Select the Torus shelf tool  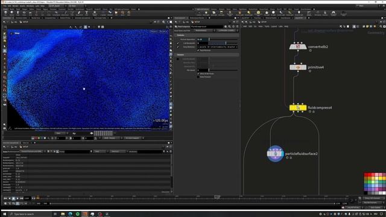24,13
